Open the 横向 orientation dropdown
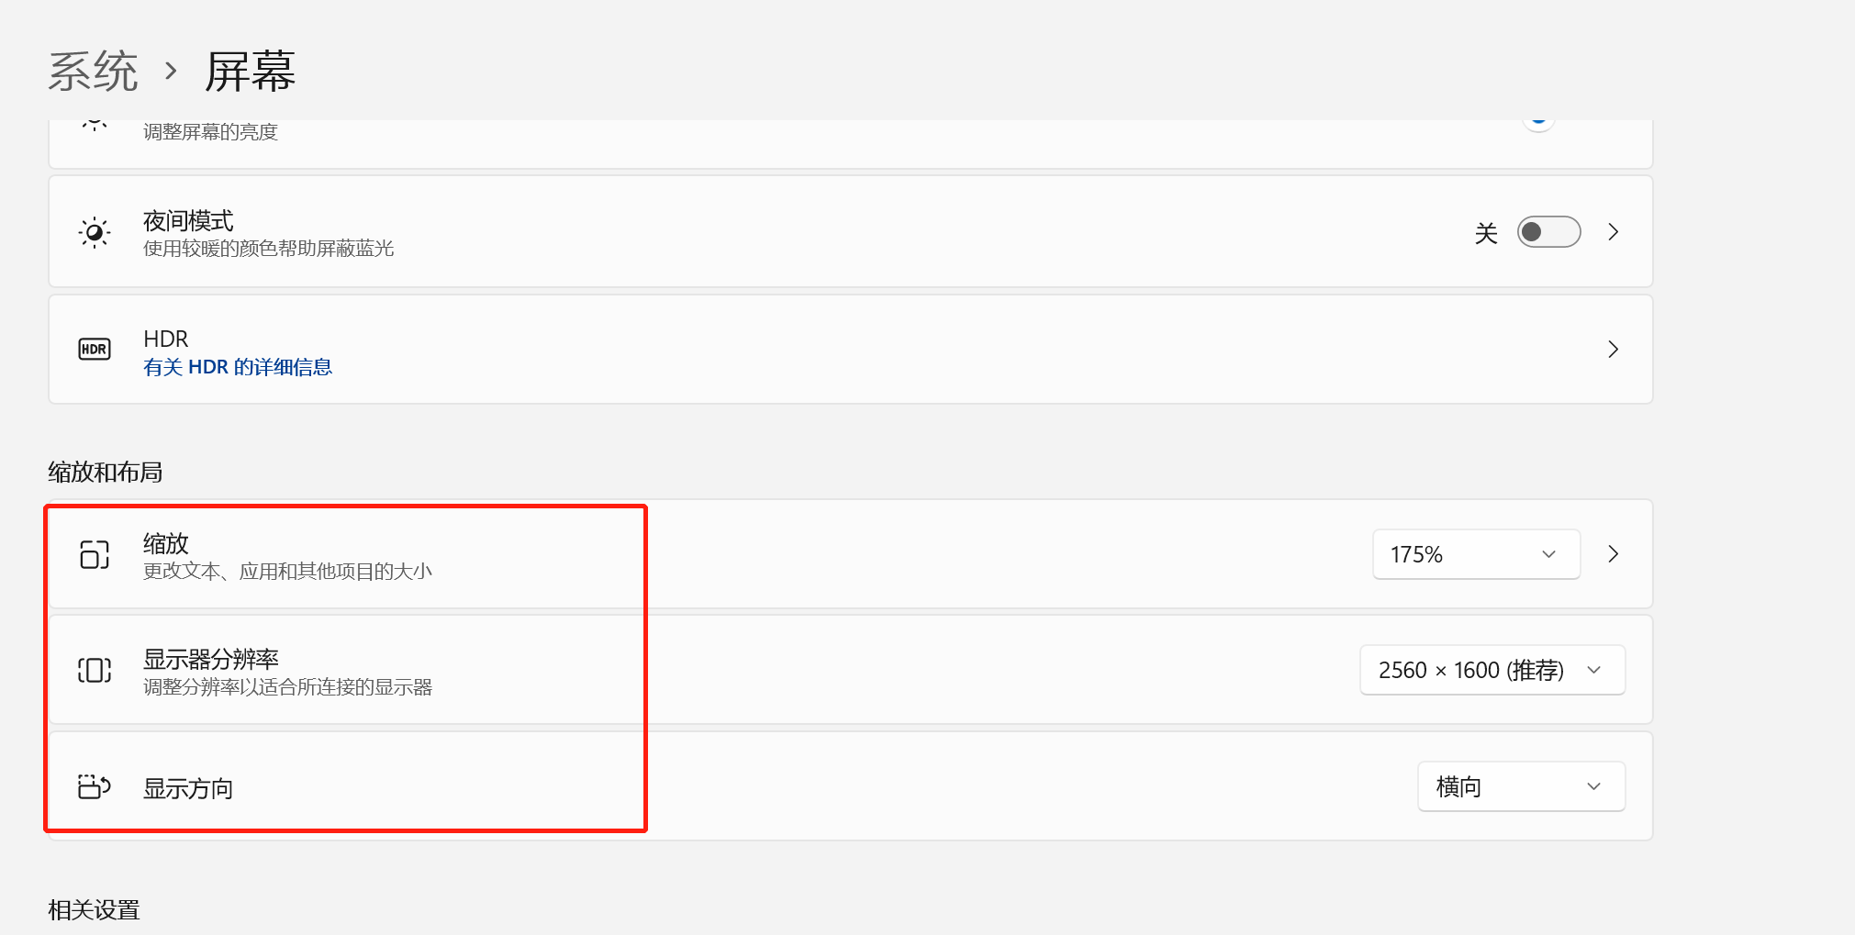 1521,786
